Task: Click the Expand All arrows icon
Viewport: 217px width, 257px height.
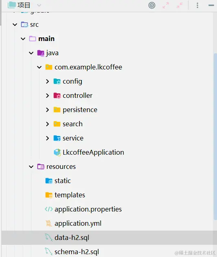Action: pos(166,5)
